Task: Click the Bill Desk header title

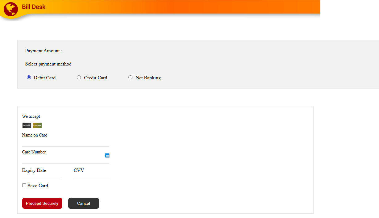Action: click(x=34, y=7)
